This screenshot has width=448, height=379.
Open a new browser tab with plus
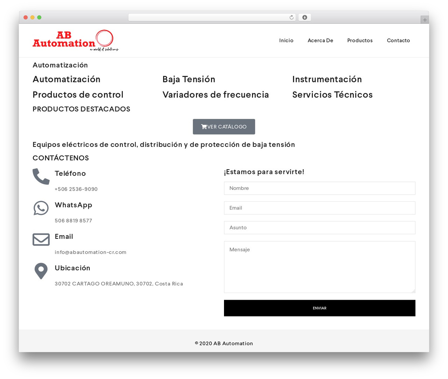(425, 20)
